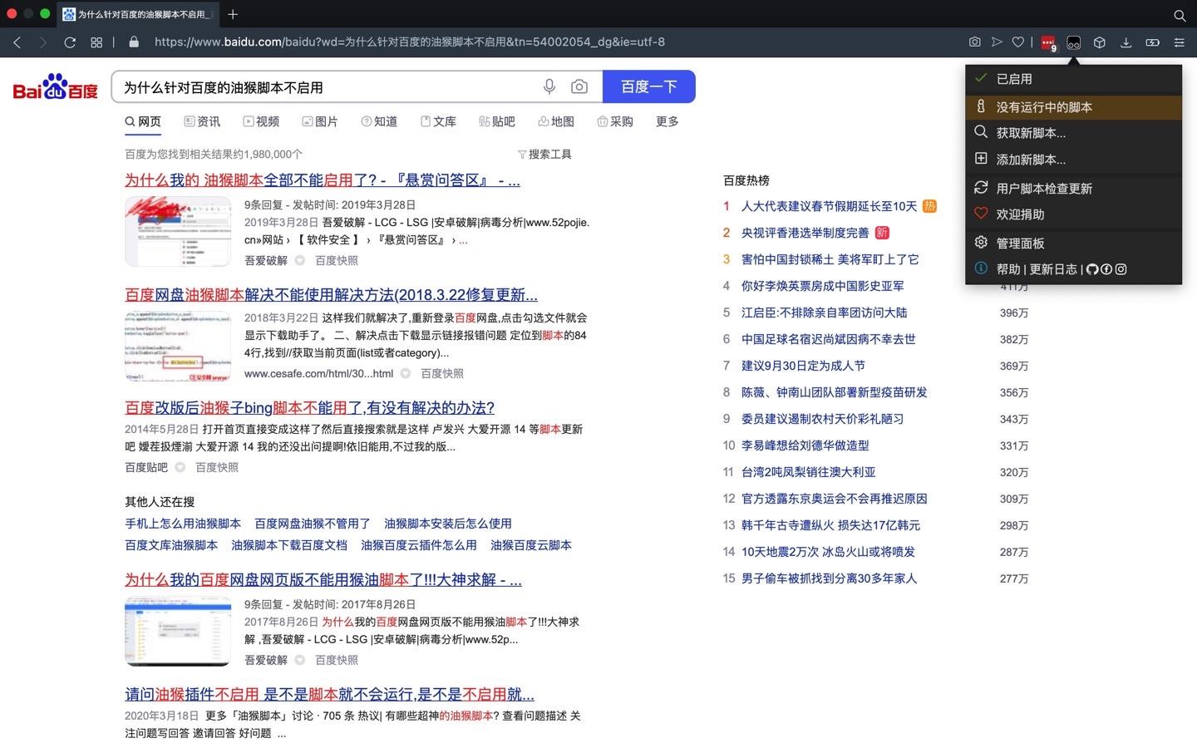
Task: Open GitHub link in the userscript menu
Action: [x=1092, y=269]
